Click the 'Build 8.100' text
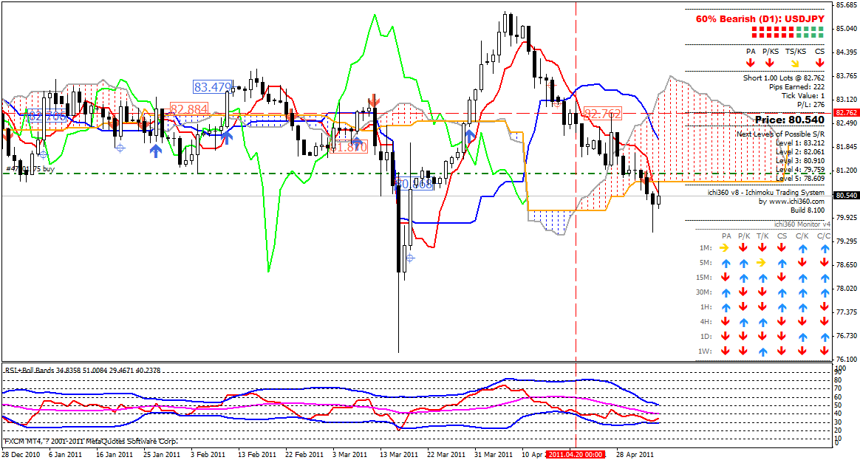This screenshot has width=860, height=460. click(808, 210)
